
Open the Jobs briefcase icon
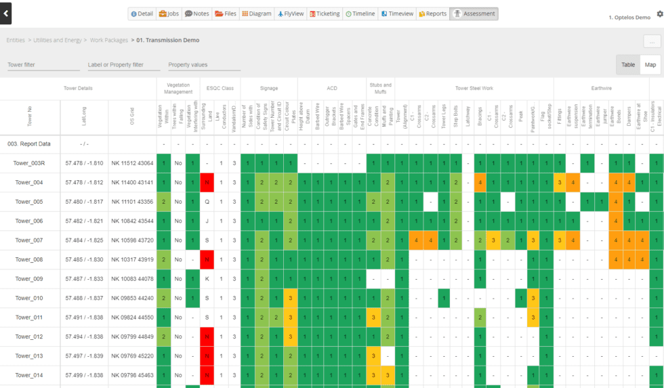pyautogui.click(x=163, y=14)
